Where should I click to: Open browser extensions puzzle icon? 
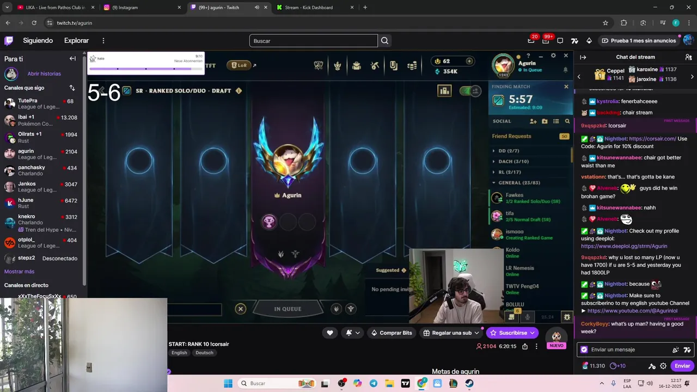(x=624, y=23)
